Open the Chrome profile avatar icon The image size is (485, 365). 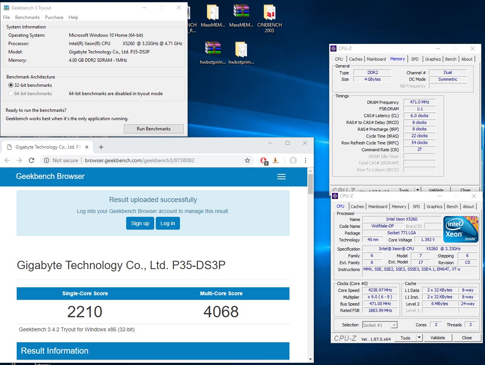coord(293,160)
